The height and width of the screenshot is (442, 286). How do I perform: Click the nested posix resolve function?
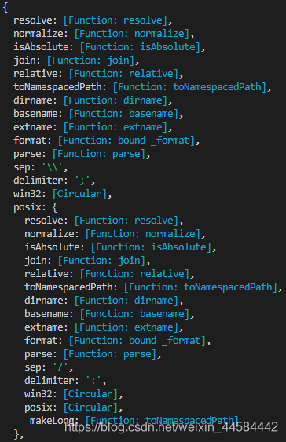[104, 221]
